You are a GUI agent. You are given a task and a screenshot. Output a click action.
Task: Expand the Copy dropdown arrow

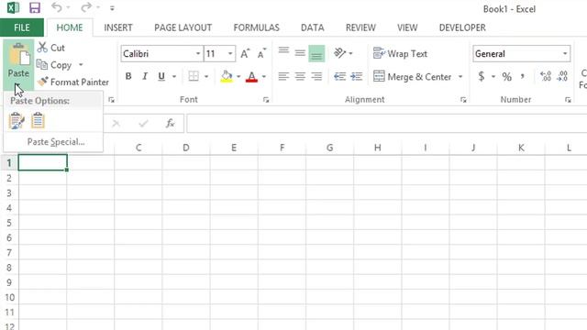81,65
